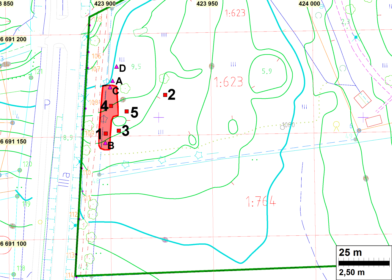
Task: Click the orange point number 112
Action: point(73,214)
